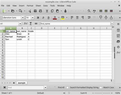Open the sidebar Gallery icon
Viewport: 121px width, 95px height.
(118, 42)
